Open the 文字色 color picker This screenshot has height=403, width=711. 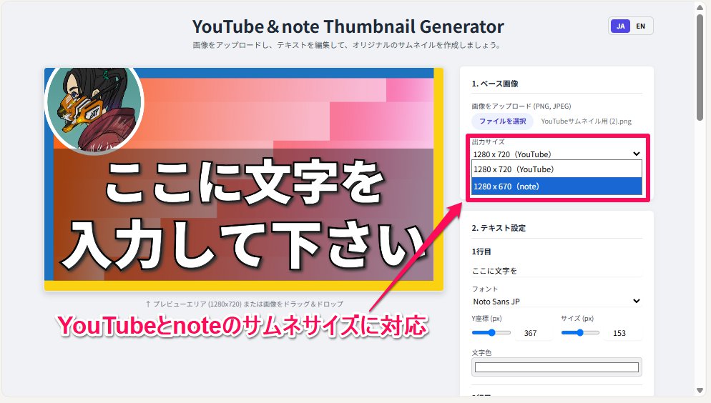(556, 367)
